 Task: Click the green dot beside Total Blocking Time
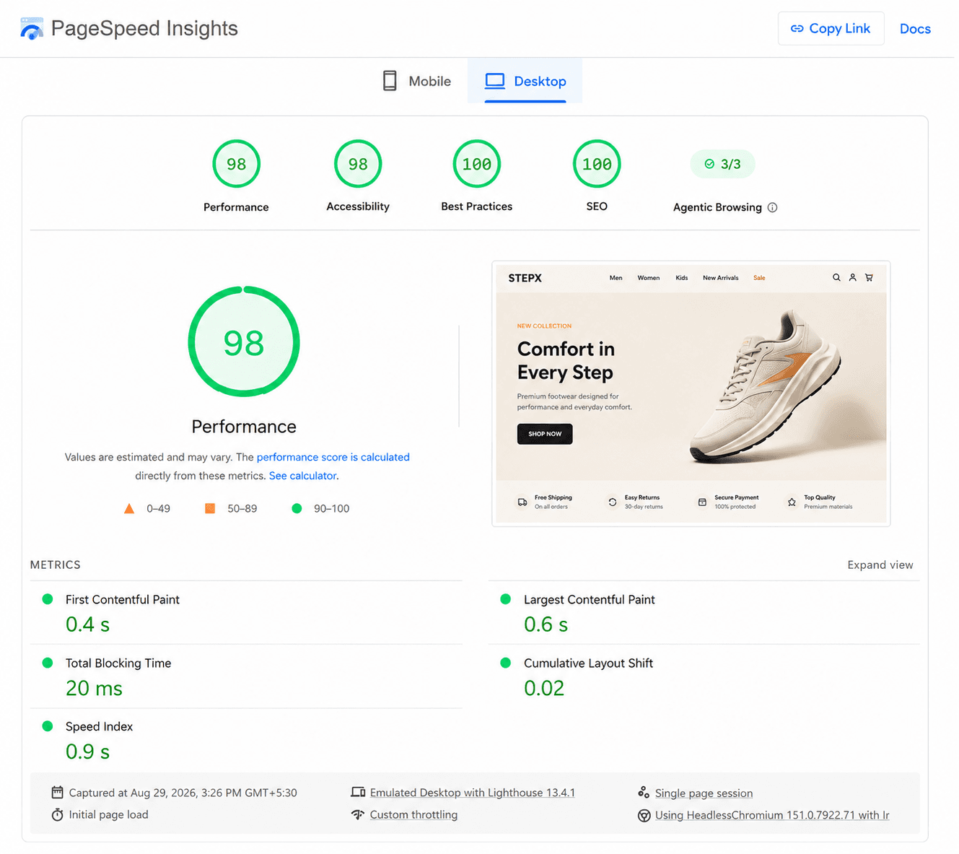(48, 663)
